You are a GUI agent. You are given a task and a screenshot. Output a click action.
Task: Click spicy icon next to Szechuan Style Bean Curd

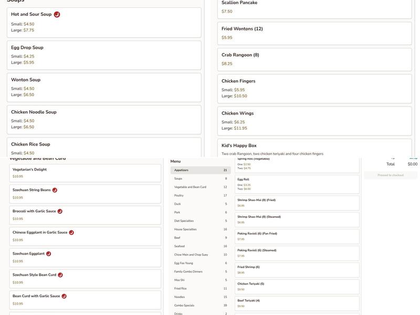point(60,275)
